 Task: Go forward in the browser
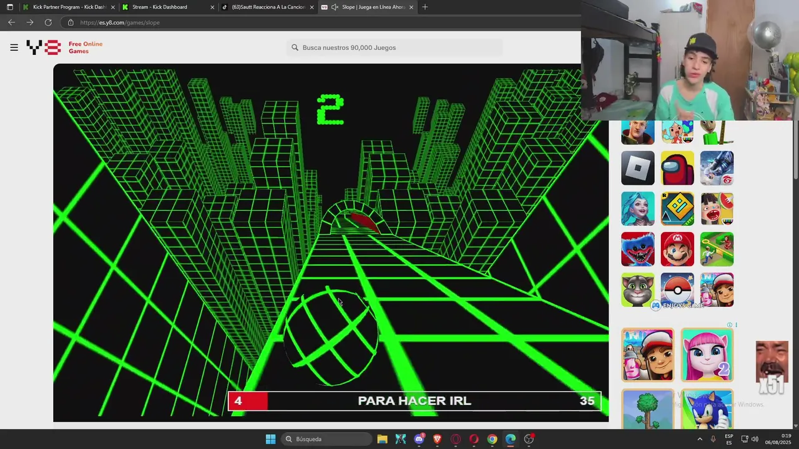[x=29, y=22]
